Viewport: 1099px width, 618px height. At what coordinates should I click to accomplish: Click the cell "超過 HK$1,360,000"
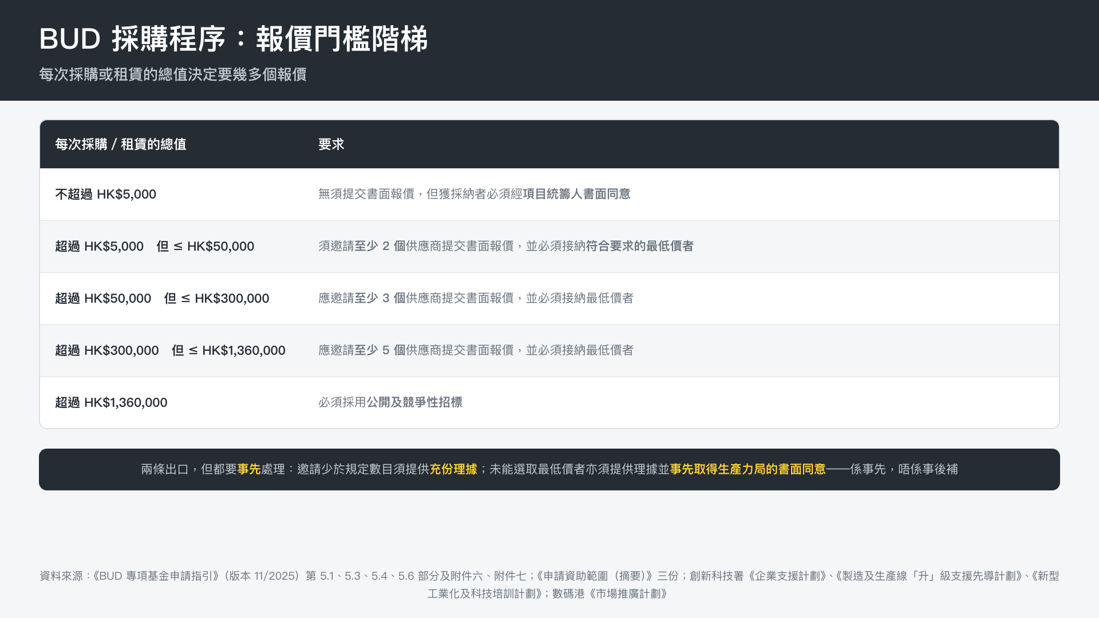click(111, 402)
